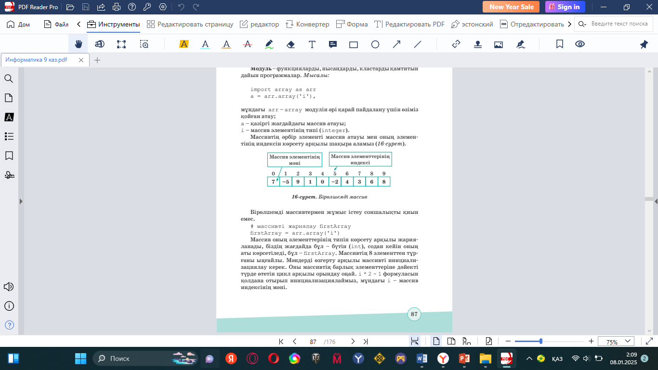
Task: Open the search panel in left sidebar
Action: [x=9, y=79]
